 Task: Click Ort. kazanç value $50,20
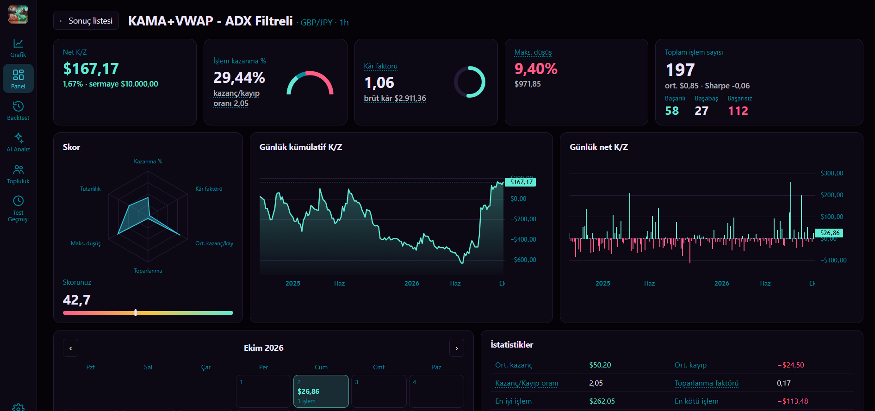point(600,365)
